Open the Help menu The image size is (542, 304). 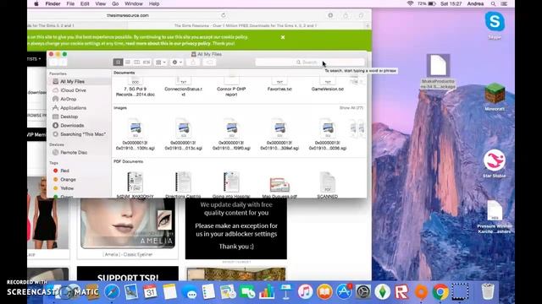pos(154,3)
